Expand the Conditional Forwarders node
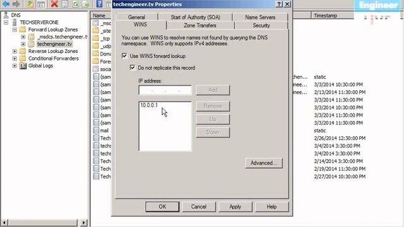The image size is (404, 227). pyautogui.click(x=15, y=59)
